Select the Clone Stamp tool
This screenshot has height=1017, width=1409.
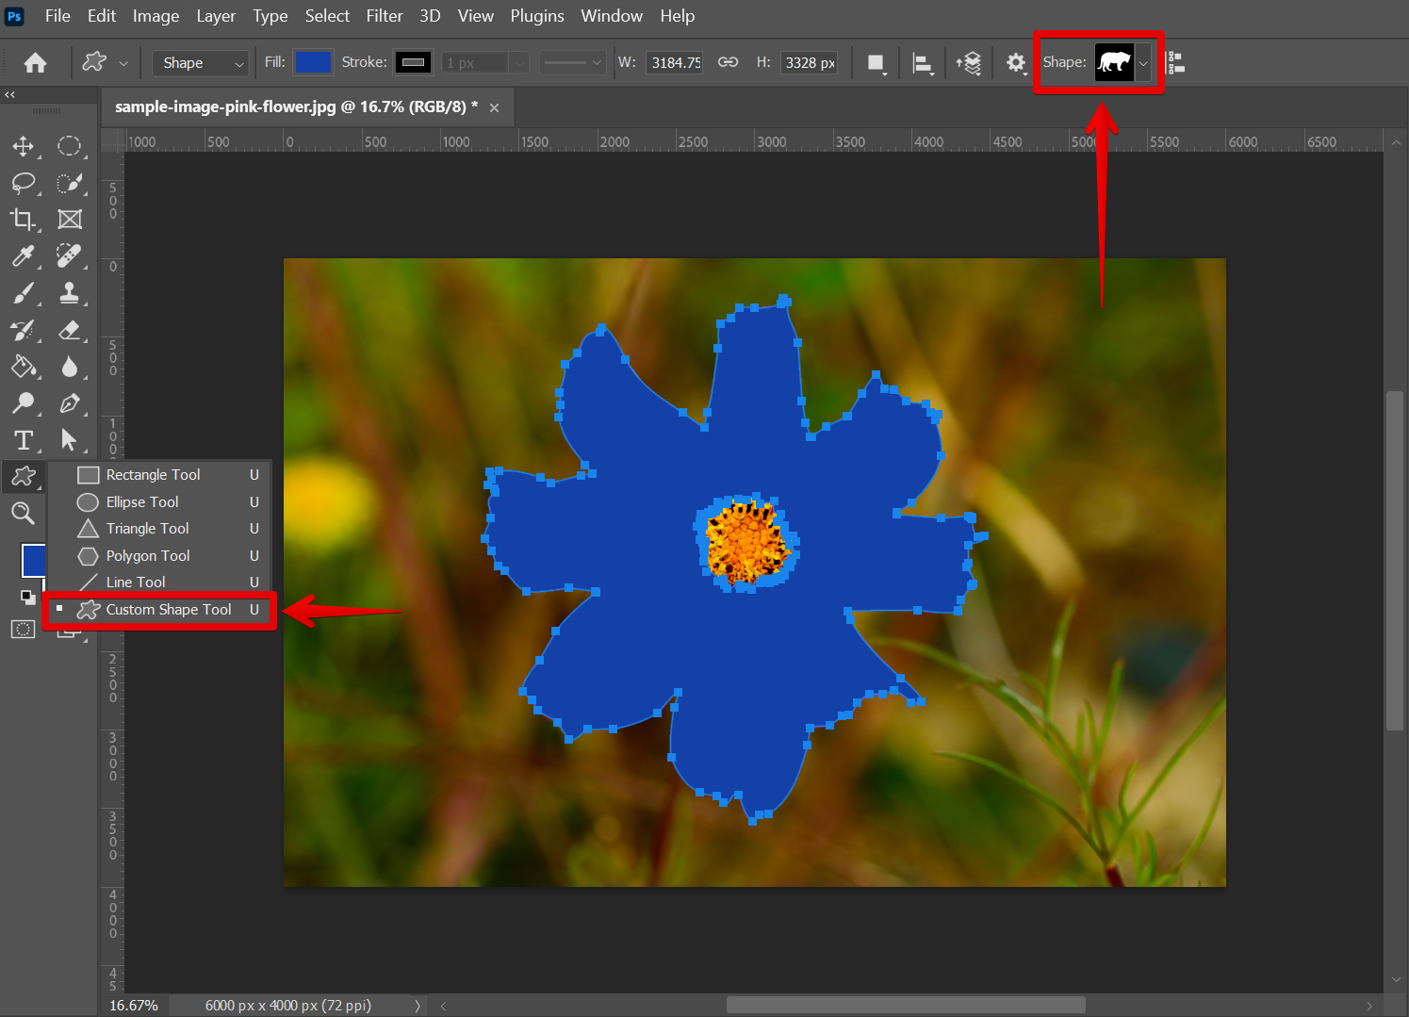[69, 293]
